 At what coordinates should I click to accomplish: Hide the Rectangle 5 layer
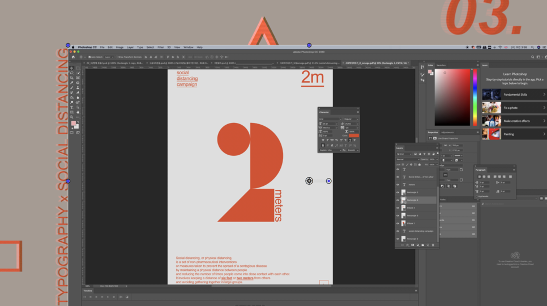398,192
